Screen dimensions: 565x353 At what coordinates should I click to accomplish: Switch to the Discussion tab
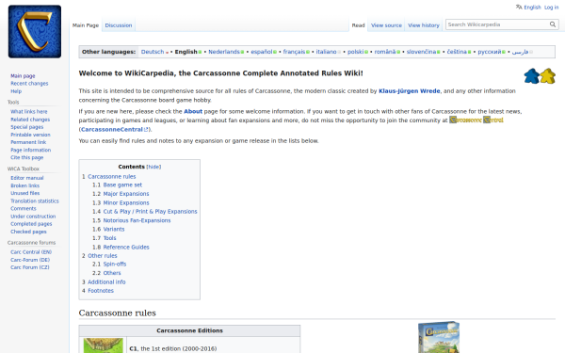pyautogui.click(x=119, y=25)
